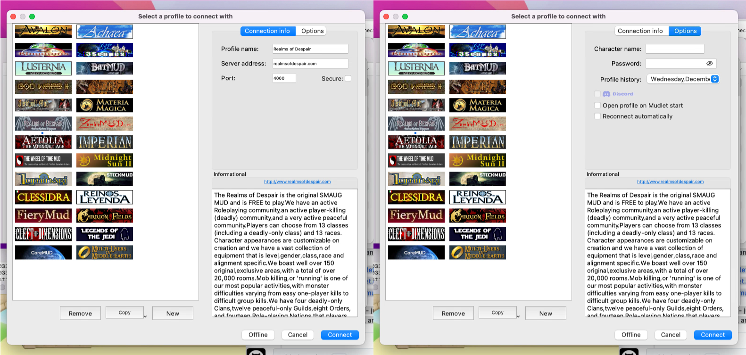Select Cleft of Dimensions in the right window
The height and width of the screenshot is (355, 746).
(x=416, y=234)
